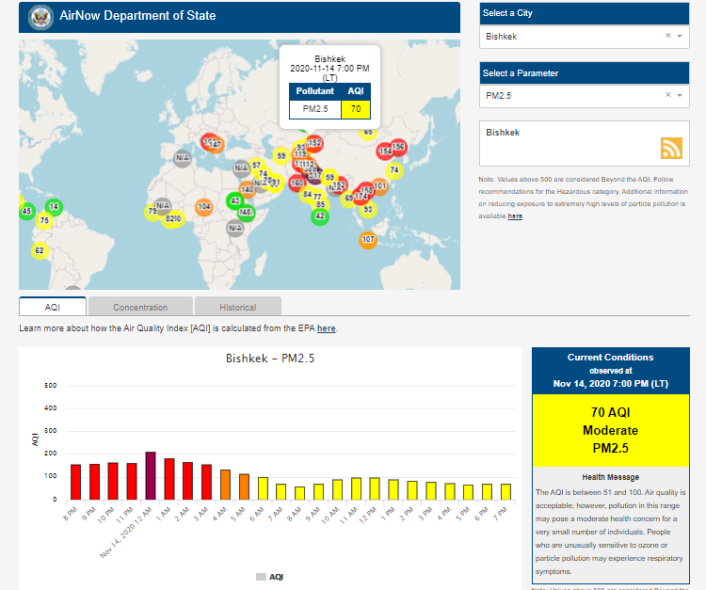Open the Historical tab

237,307
